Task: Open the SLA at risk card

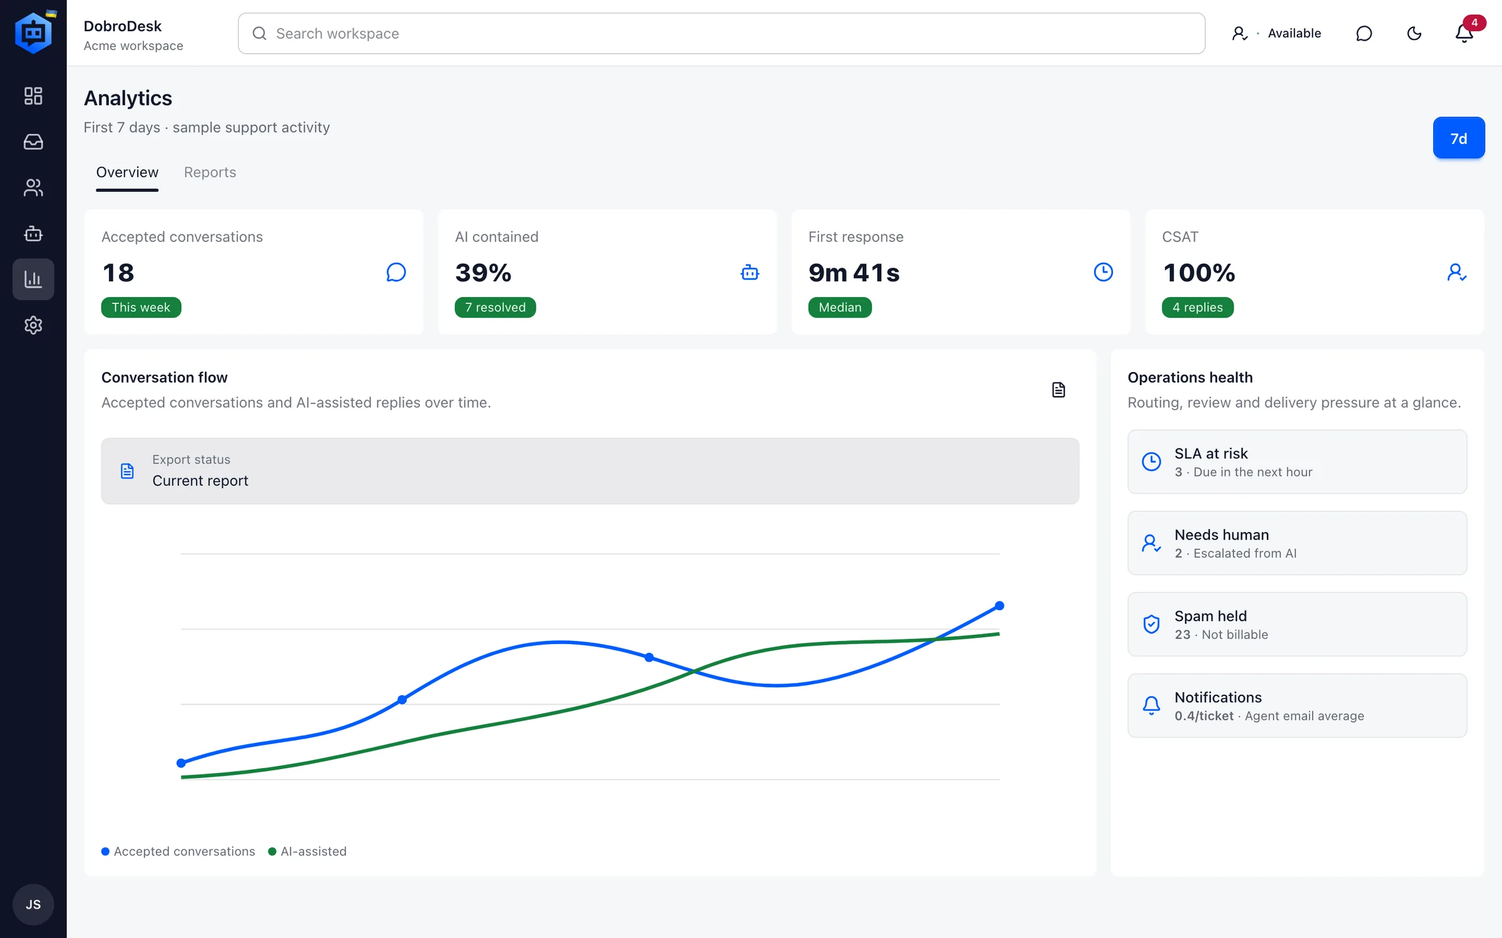Action: click(1297, 461)
